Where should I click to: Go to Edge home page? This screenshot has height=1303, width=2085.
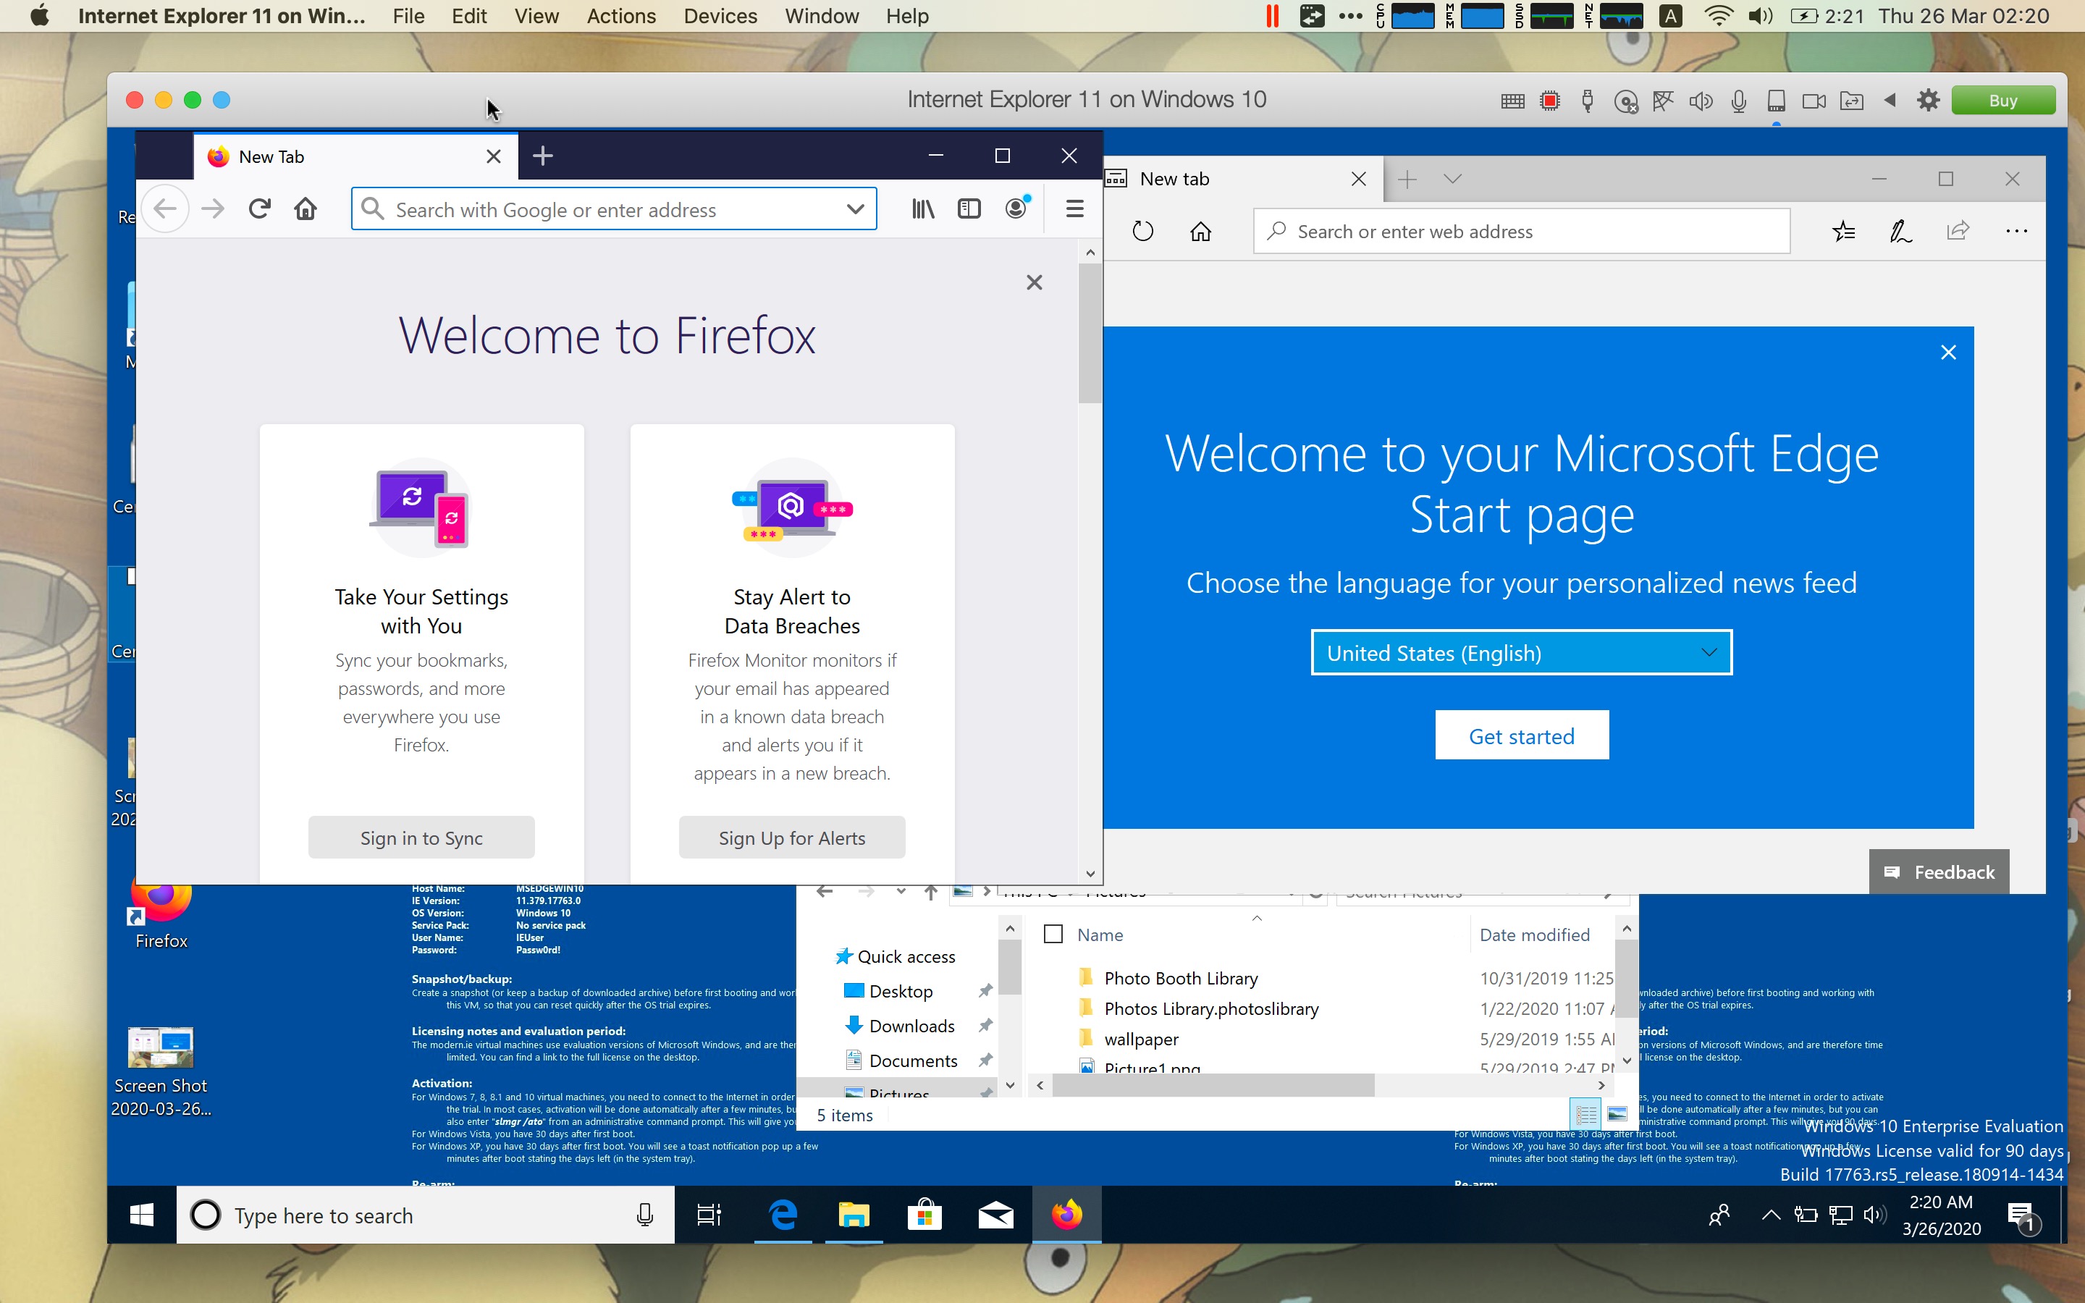[1200, 231]
